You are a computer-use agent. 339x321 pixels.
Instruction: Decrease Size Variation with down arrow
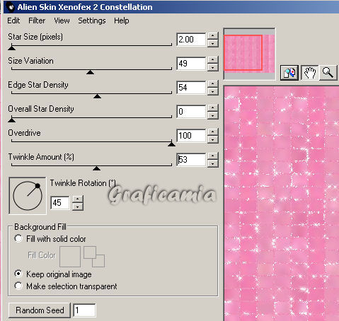(213, 68)
